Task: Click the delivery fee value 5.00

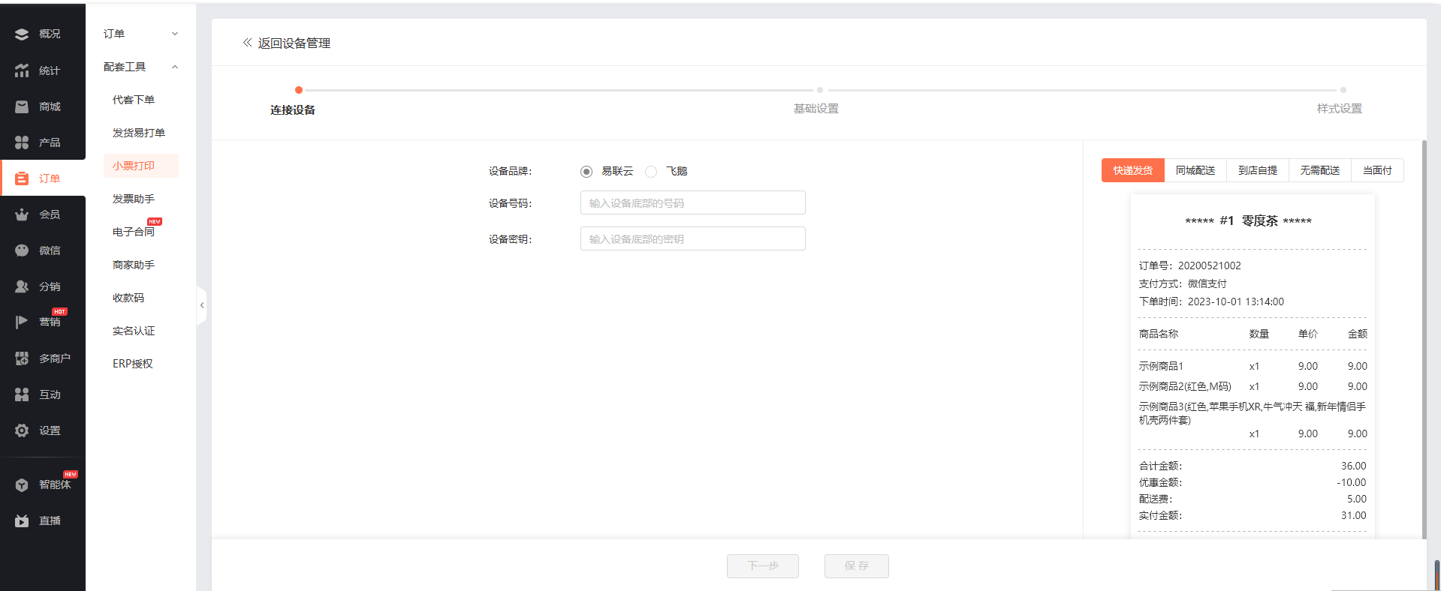Action: tap(1356, 499)
